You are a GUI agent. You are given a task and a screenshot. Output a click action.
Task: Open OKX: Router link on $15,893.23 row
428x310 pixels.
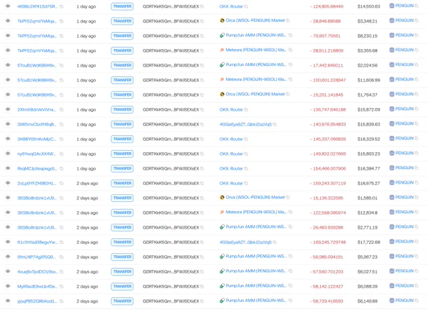pos(231,154)
